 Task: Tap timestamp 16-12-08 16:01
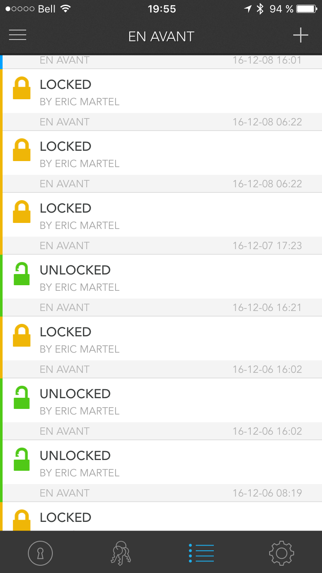pyautogui.click(x=267, y=60)
